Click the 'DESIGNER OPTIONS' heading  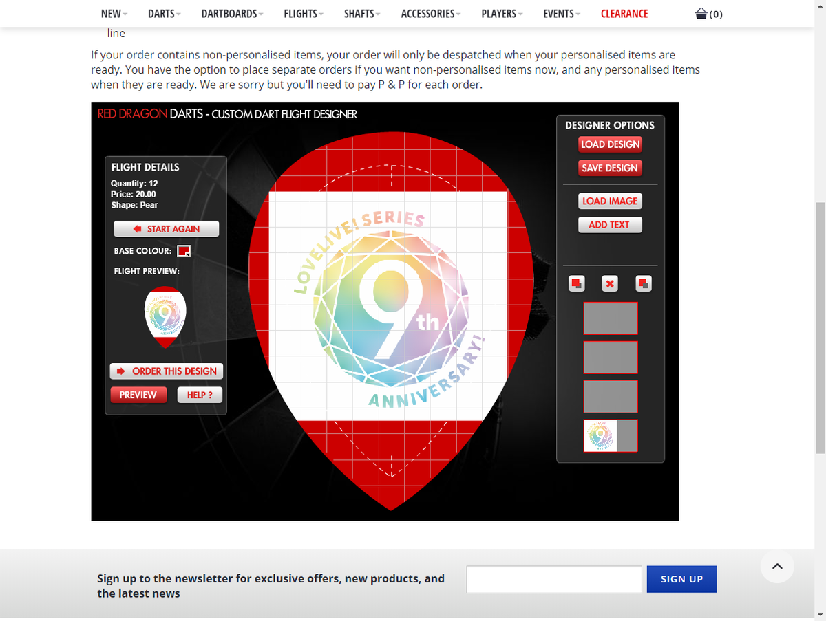point(610,125)
